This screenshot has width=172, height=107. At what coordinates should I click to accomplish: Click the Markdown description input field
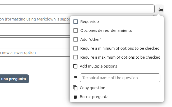34,19
